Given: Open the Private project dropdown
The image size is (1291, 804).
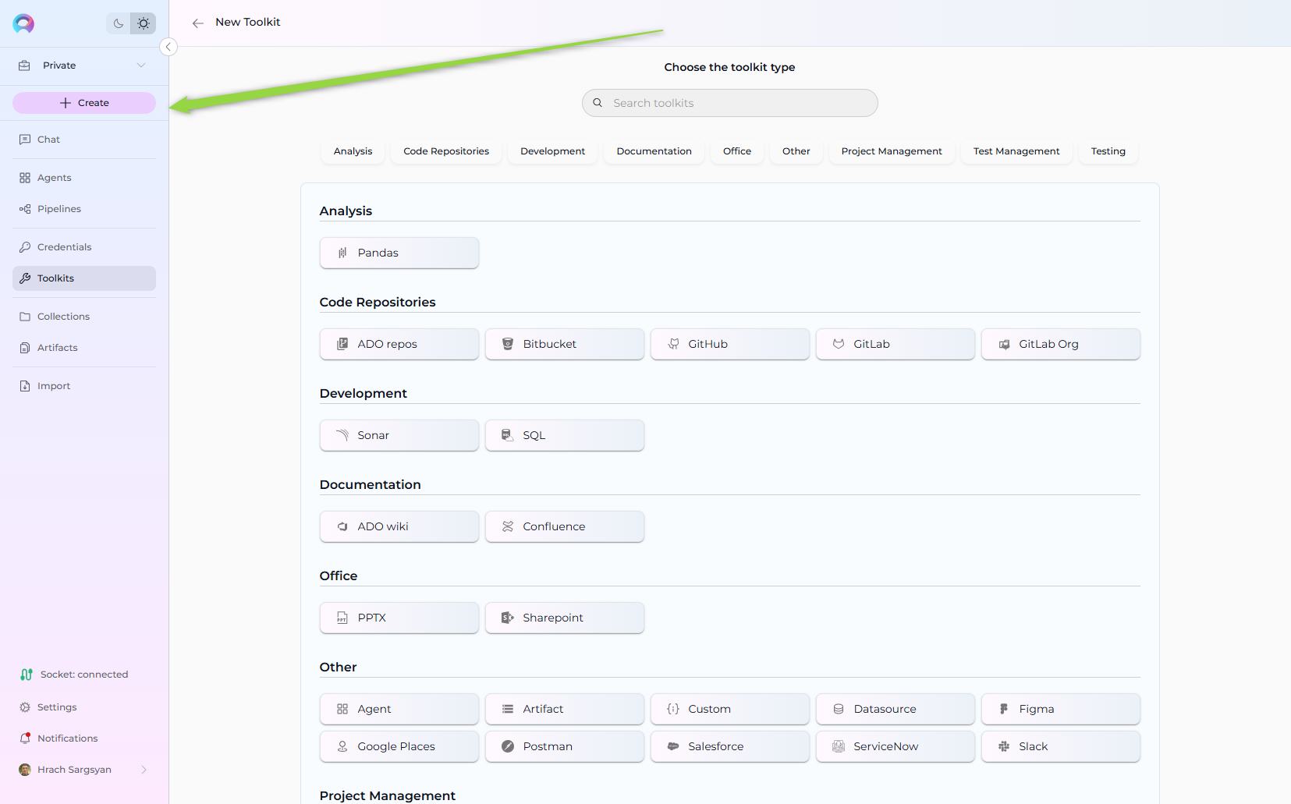Looking at the screenshot, I should 83,66.
